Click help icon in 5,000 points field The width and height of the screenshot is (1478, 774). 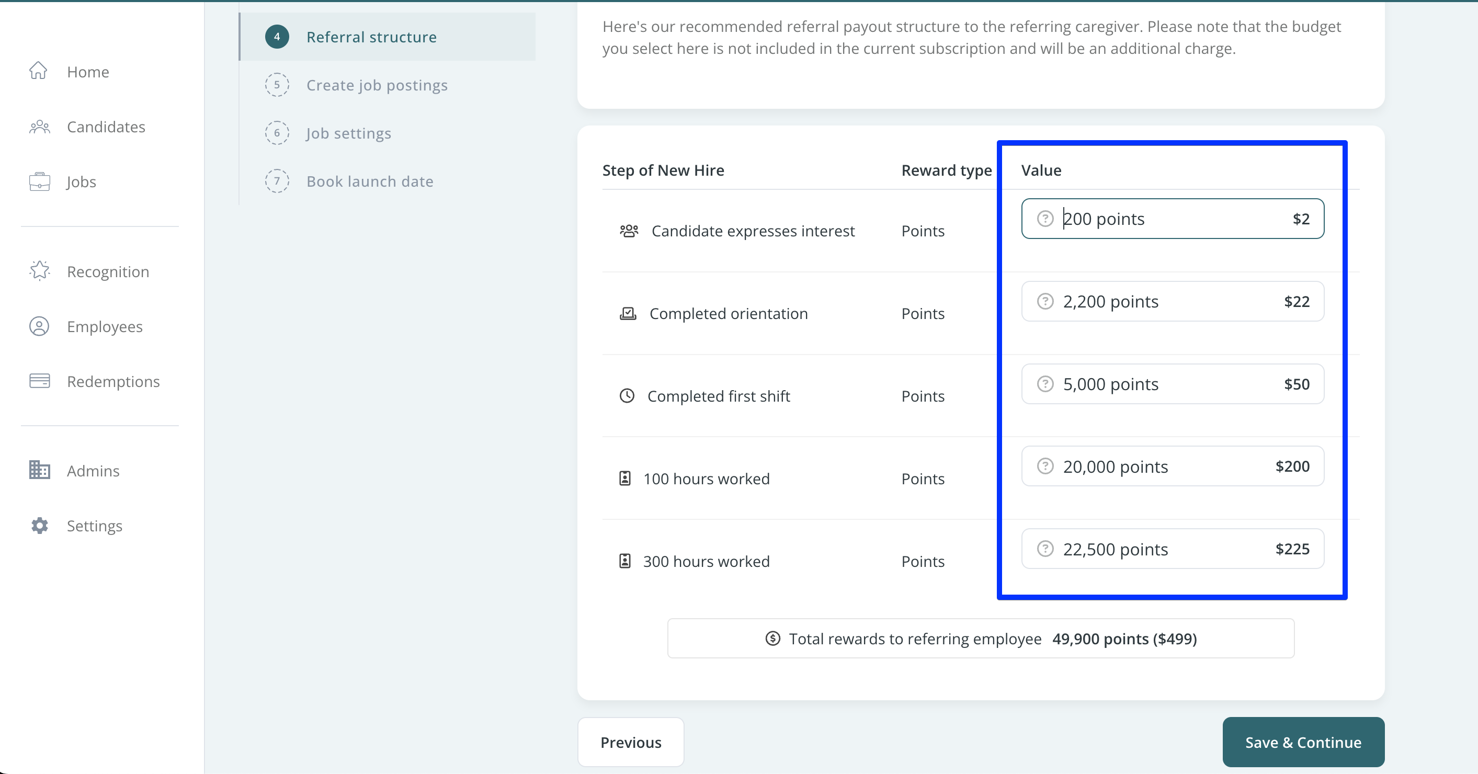(x=1045, y=384)
